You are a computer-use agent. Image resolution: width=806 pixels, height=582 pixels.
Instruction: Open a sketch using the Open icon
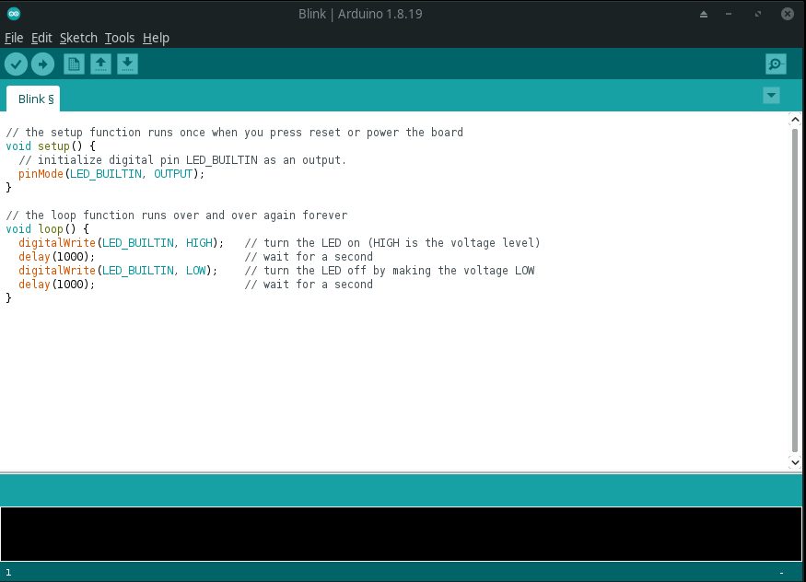point(100,64)
